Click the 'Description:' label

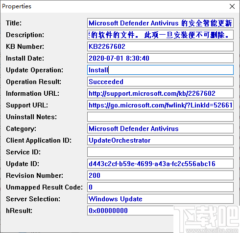pos(25,35)
